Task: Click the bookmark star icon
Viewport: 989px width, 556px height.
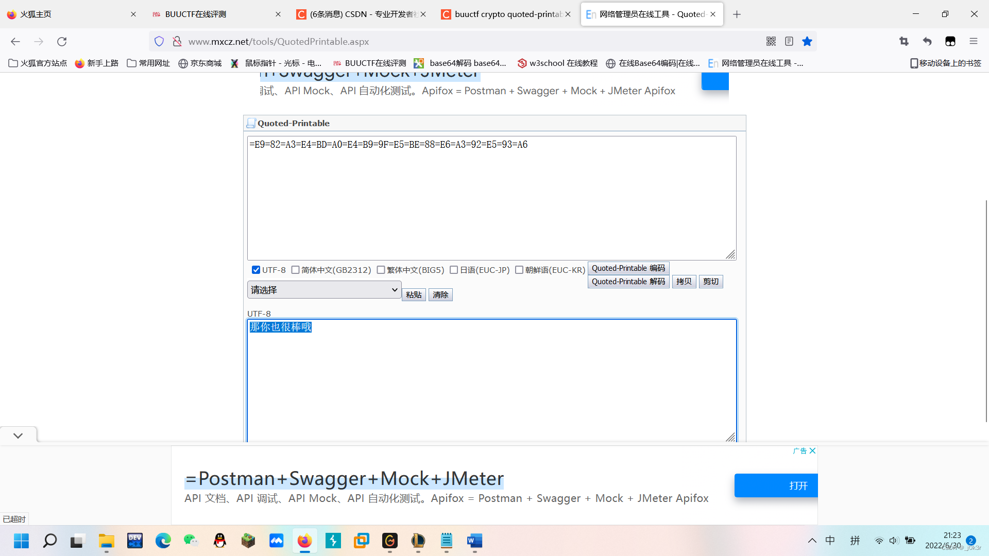Action: click(807, 41)
